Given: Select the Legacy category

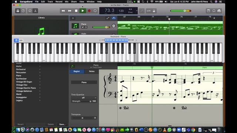Looking at the screenshot, I should 19,100.
